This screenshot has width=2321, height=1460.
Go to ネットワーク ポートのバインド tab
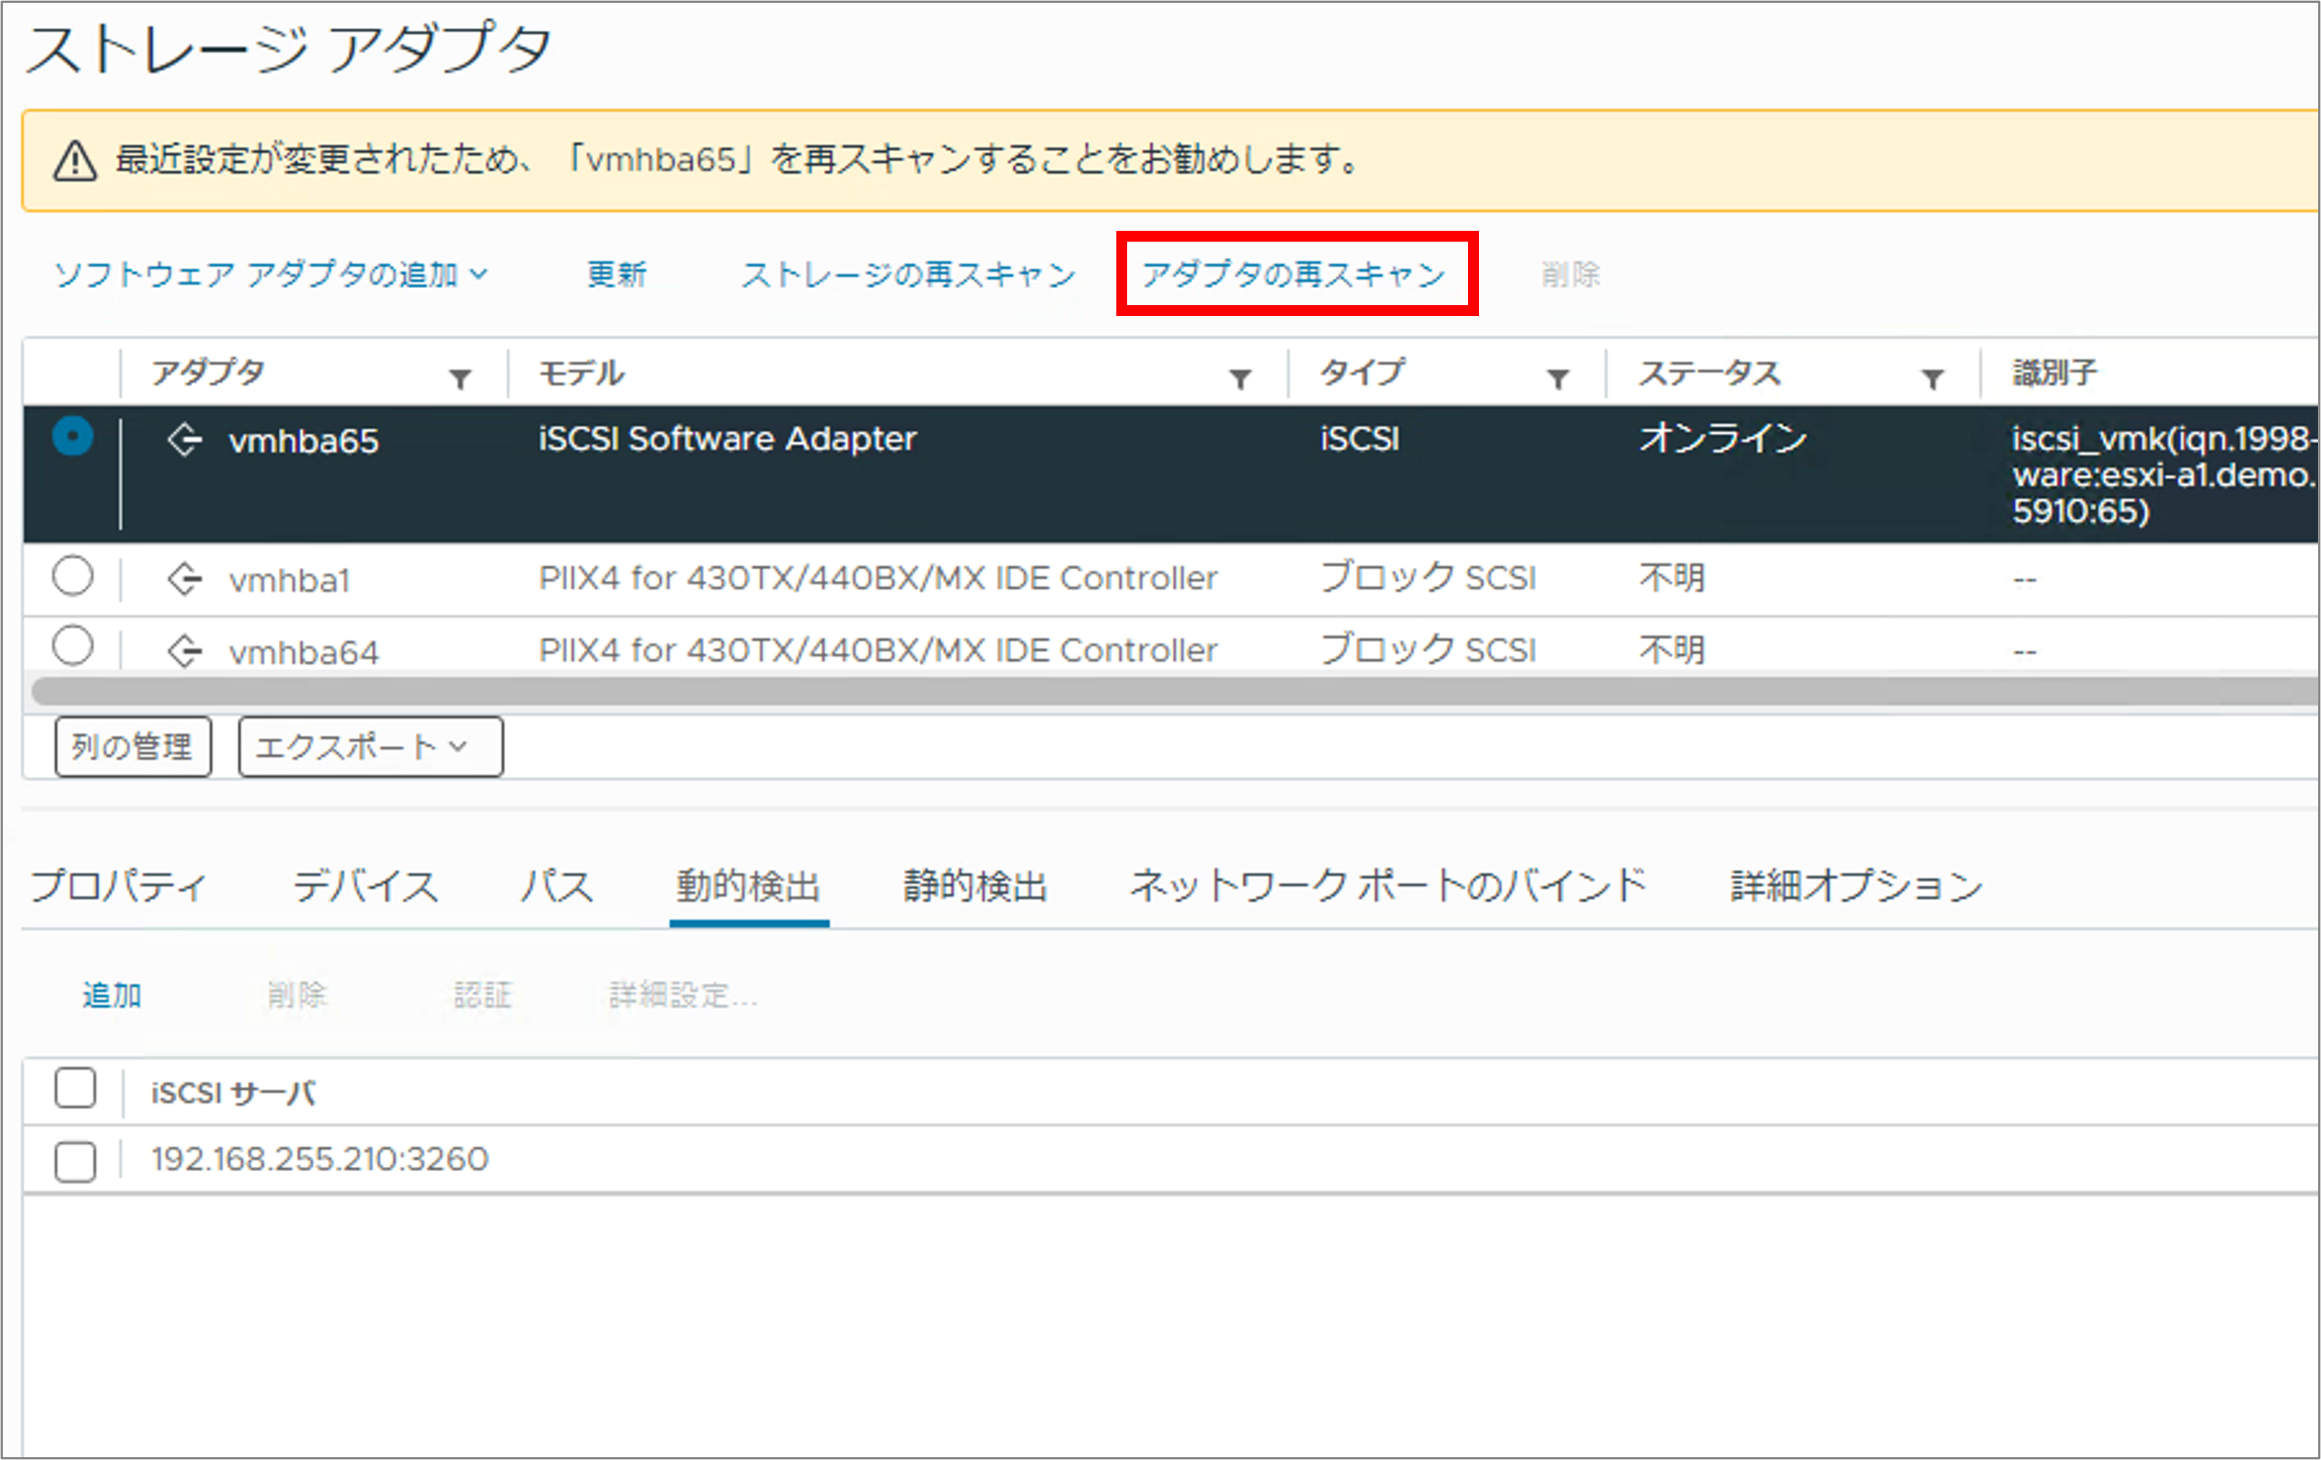point(1388,885)
